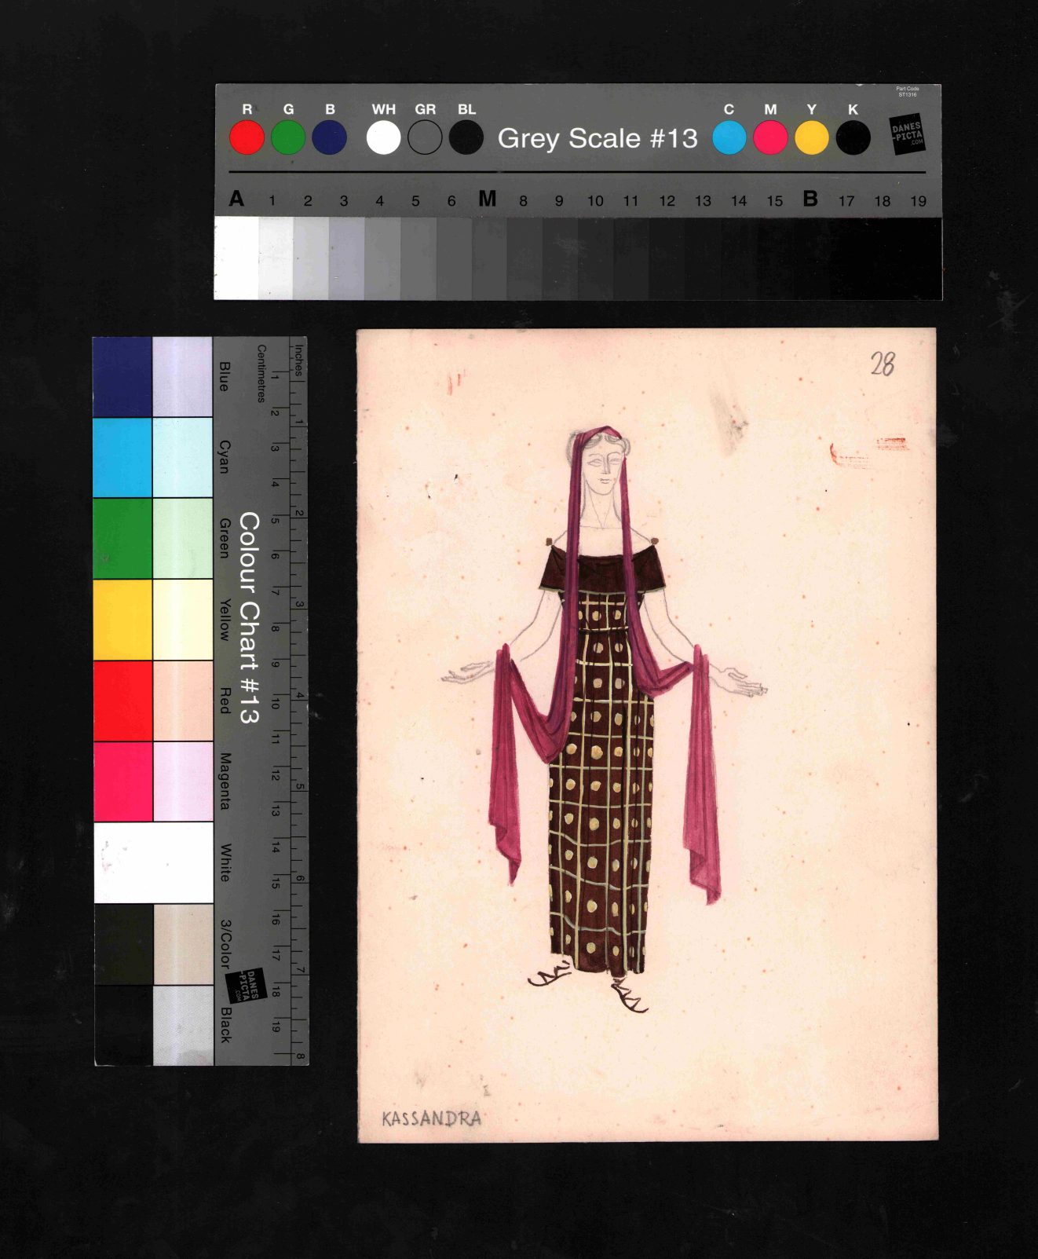The height and width of the screenshot is (1259, 1038).
Task: Click the Danes-Picta logo on the colour chart
Action: click(x=246, y=986)
